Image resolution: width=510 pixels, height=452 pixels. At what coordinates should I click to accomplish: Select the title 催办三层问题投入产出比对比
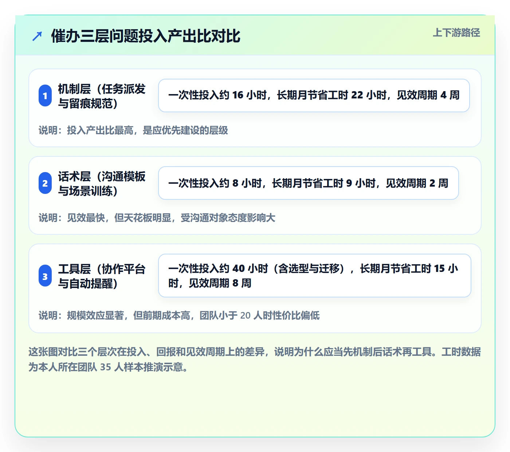tap(146, 36)
